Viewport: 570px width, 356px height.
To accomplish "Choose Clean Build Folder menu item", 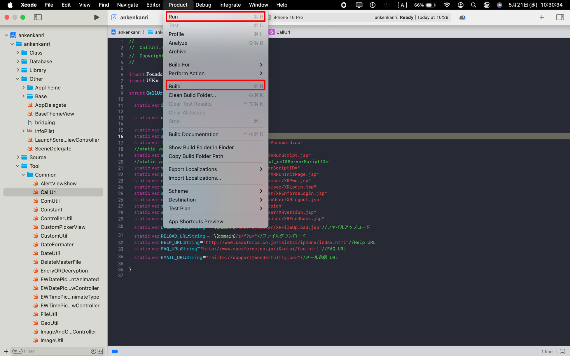I will pyautogui.click(x=215, y=95).
